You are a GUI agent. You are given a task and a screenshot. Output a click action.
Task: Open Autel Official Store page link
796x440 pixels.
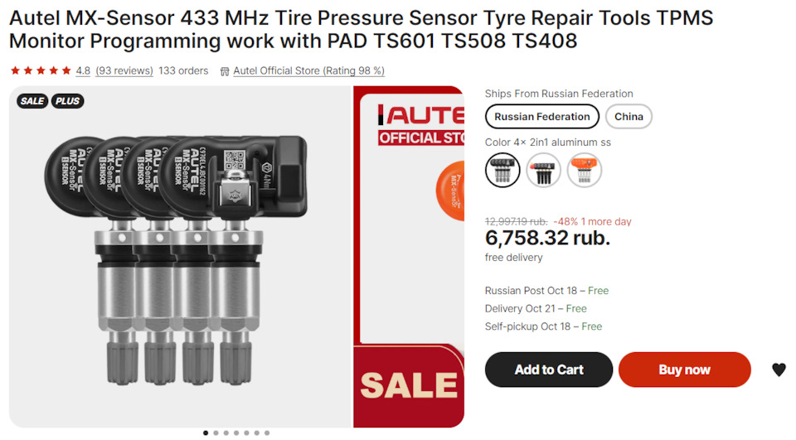tap(308, 70)
